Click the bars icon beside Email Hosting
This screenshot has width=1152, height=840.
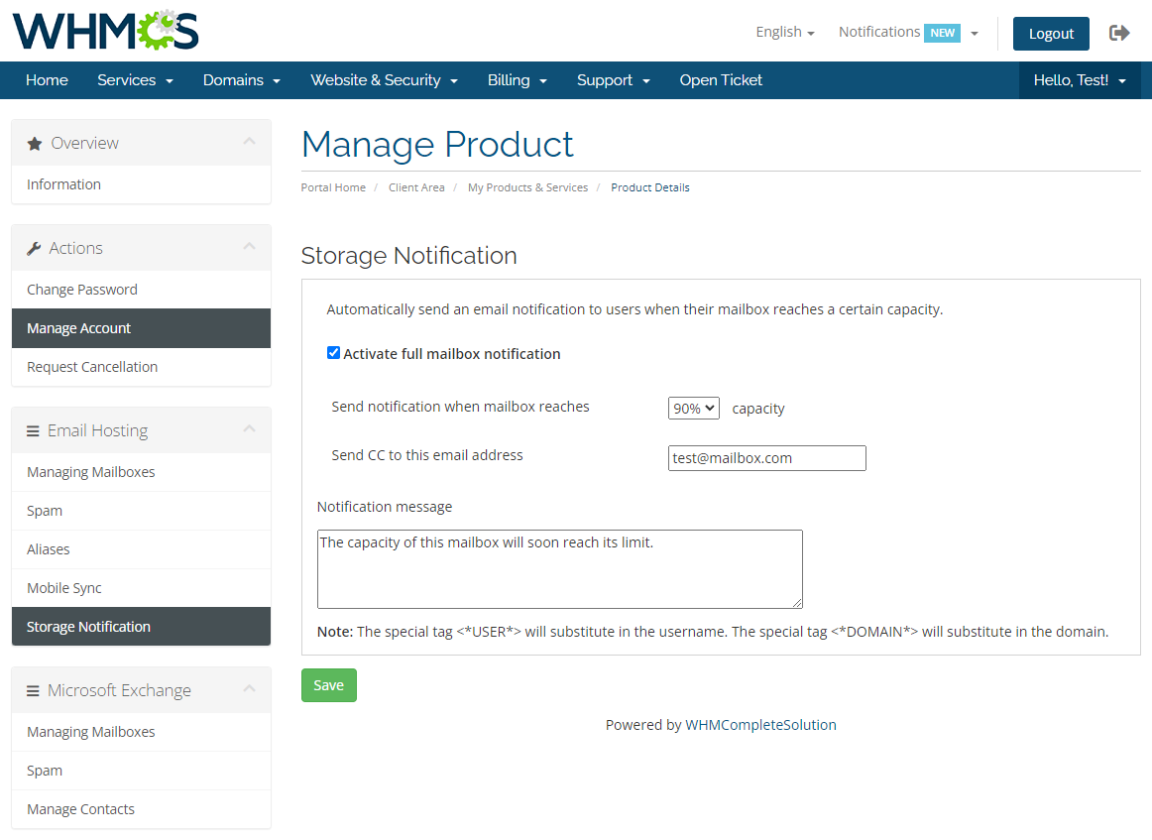34,431
